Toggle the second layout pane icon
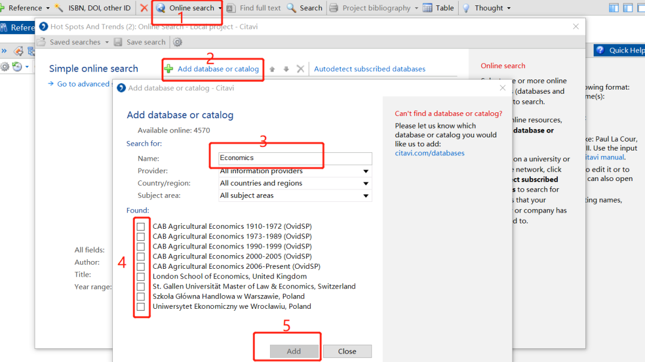The width and height of the screenshot is (645, 362). click(x=628, y=8)
